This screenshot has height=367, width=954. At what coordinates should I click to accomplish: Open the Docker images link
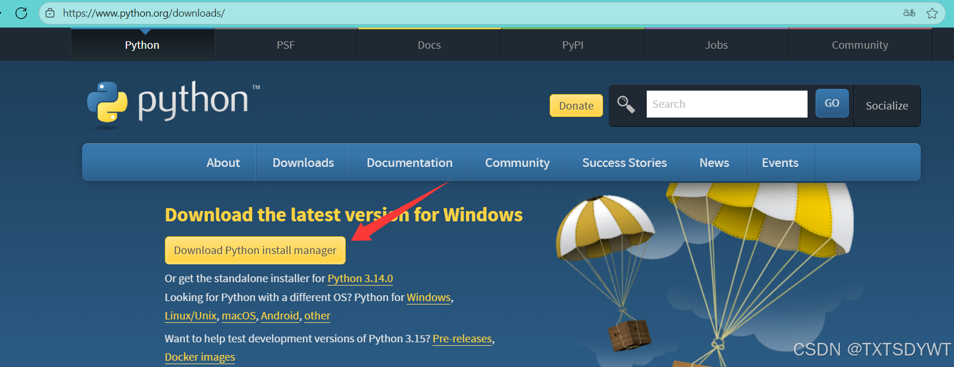(200, 357)
